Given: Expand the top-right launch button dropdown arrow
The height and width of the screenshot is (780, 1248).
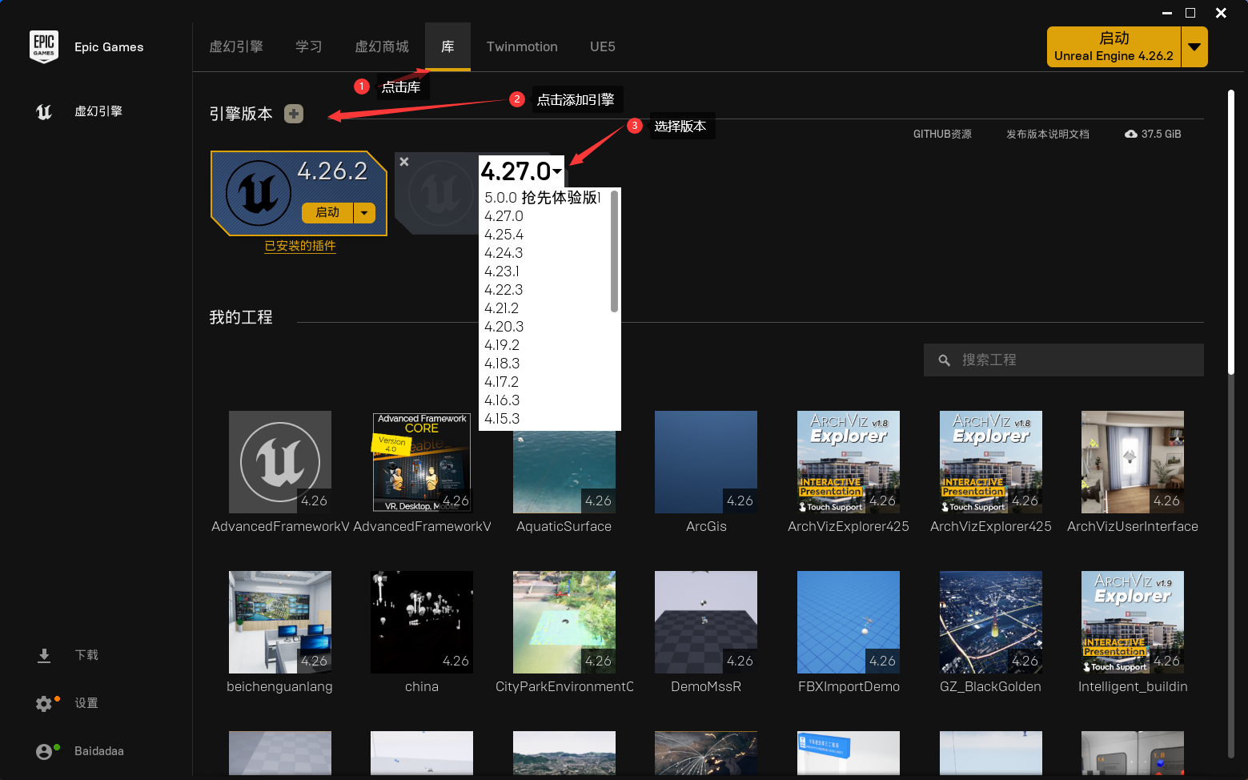Looking at the screenshot, I should [1194, 46].
